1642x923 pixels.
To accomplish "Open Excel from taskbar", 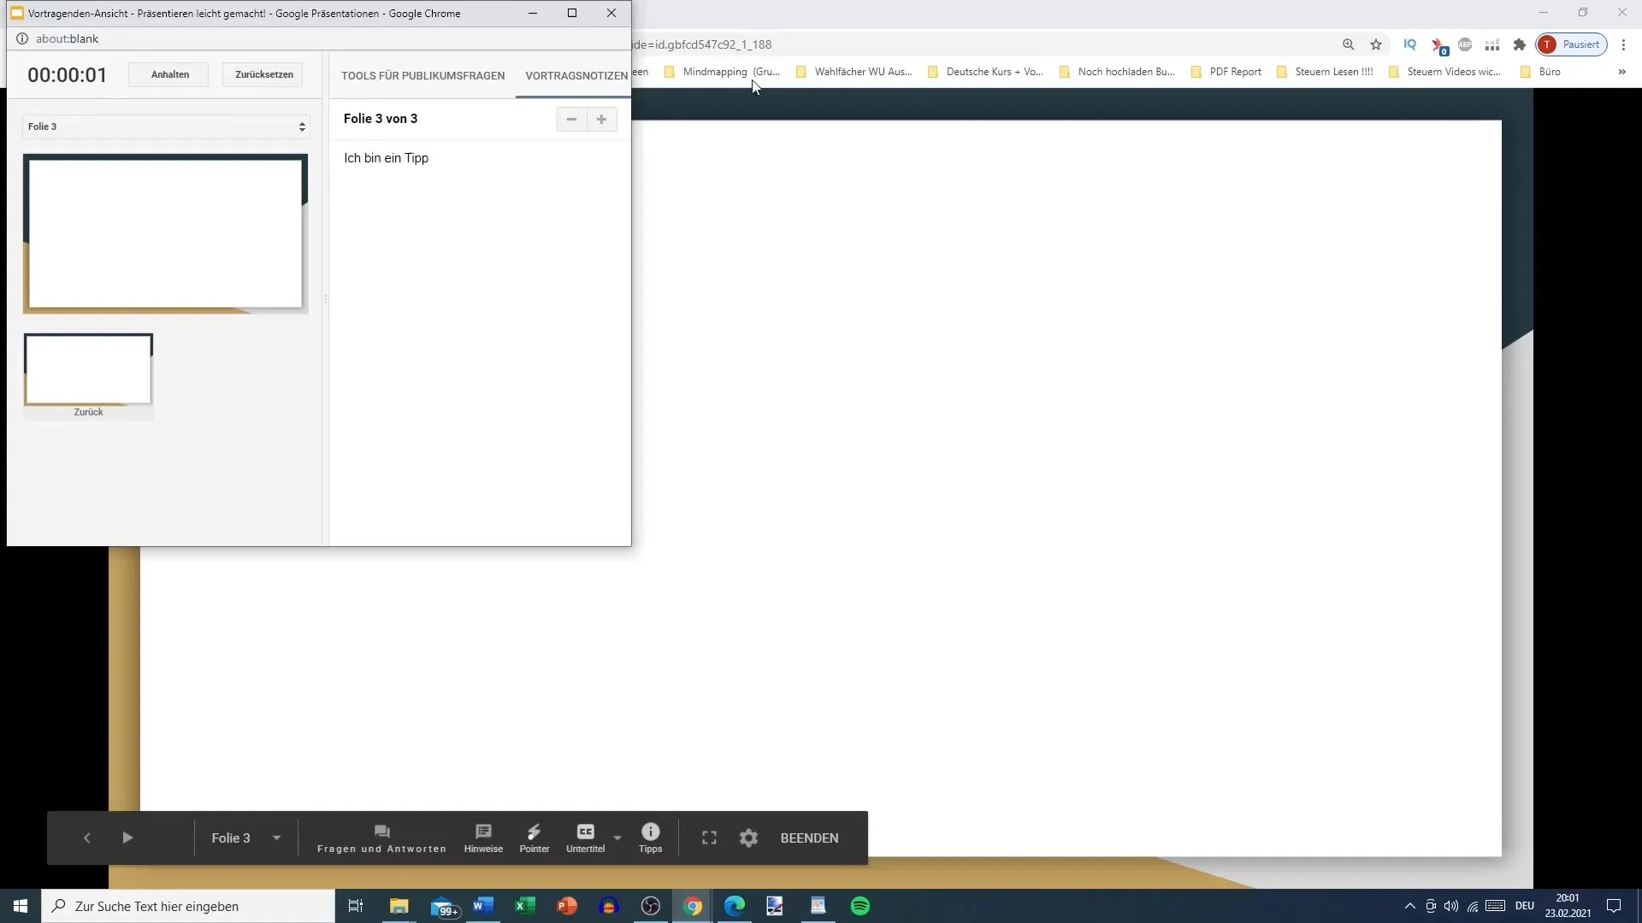I will (x=525, y=906).
